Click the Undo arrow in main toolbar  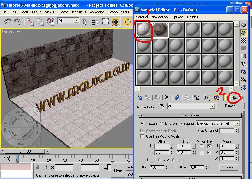pos(8,21)
